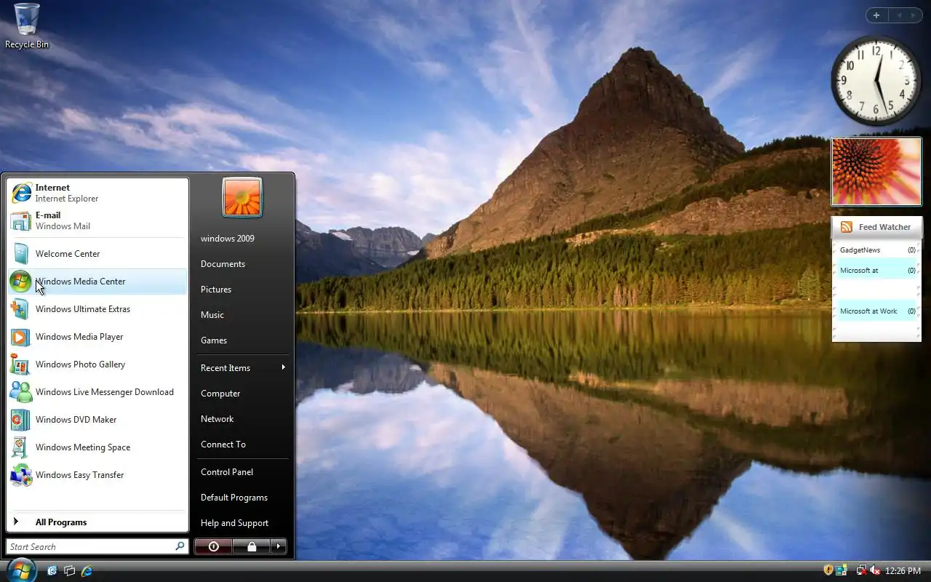Open Windows Meeting Space
Screen dimensions: 931x582
[97, 447]
